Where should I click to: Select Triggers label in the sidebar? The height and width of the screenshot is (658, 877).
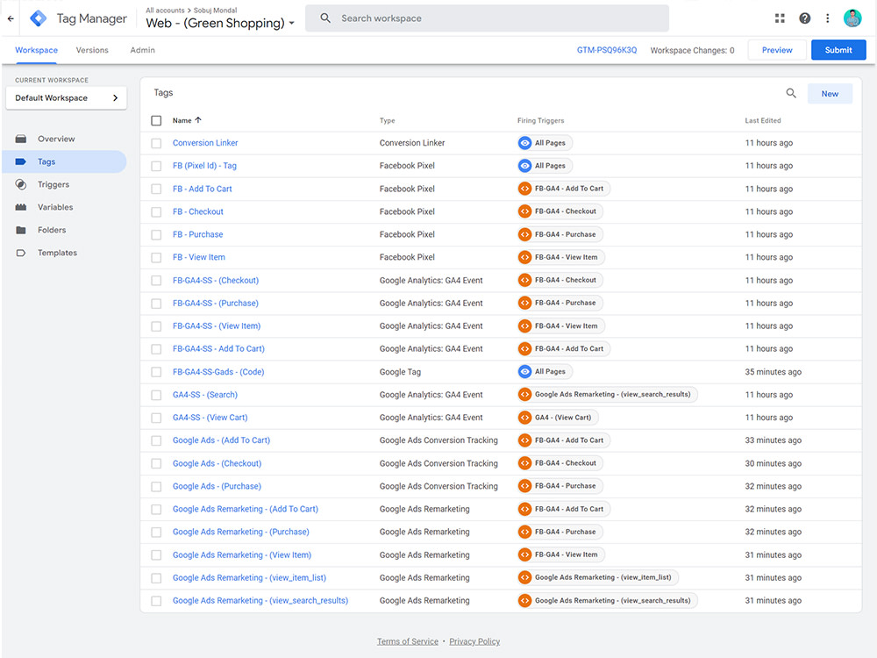click(x=53, y=184)
